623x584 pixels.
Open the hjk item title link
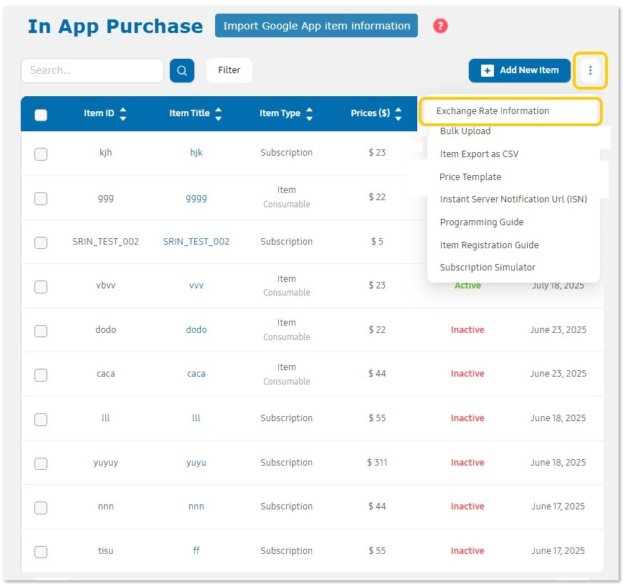click(196, 153)
